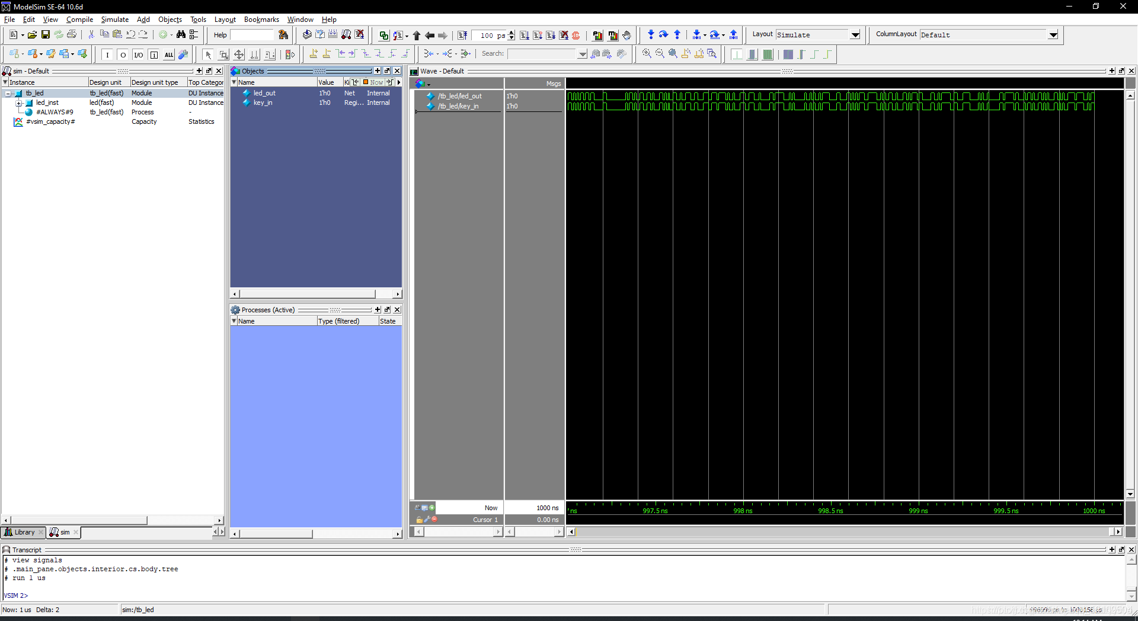Click the Memory Profiling icon

click(x=613, y=36)
